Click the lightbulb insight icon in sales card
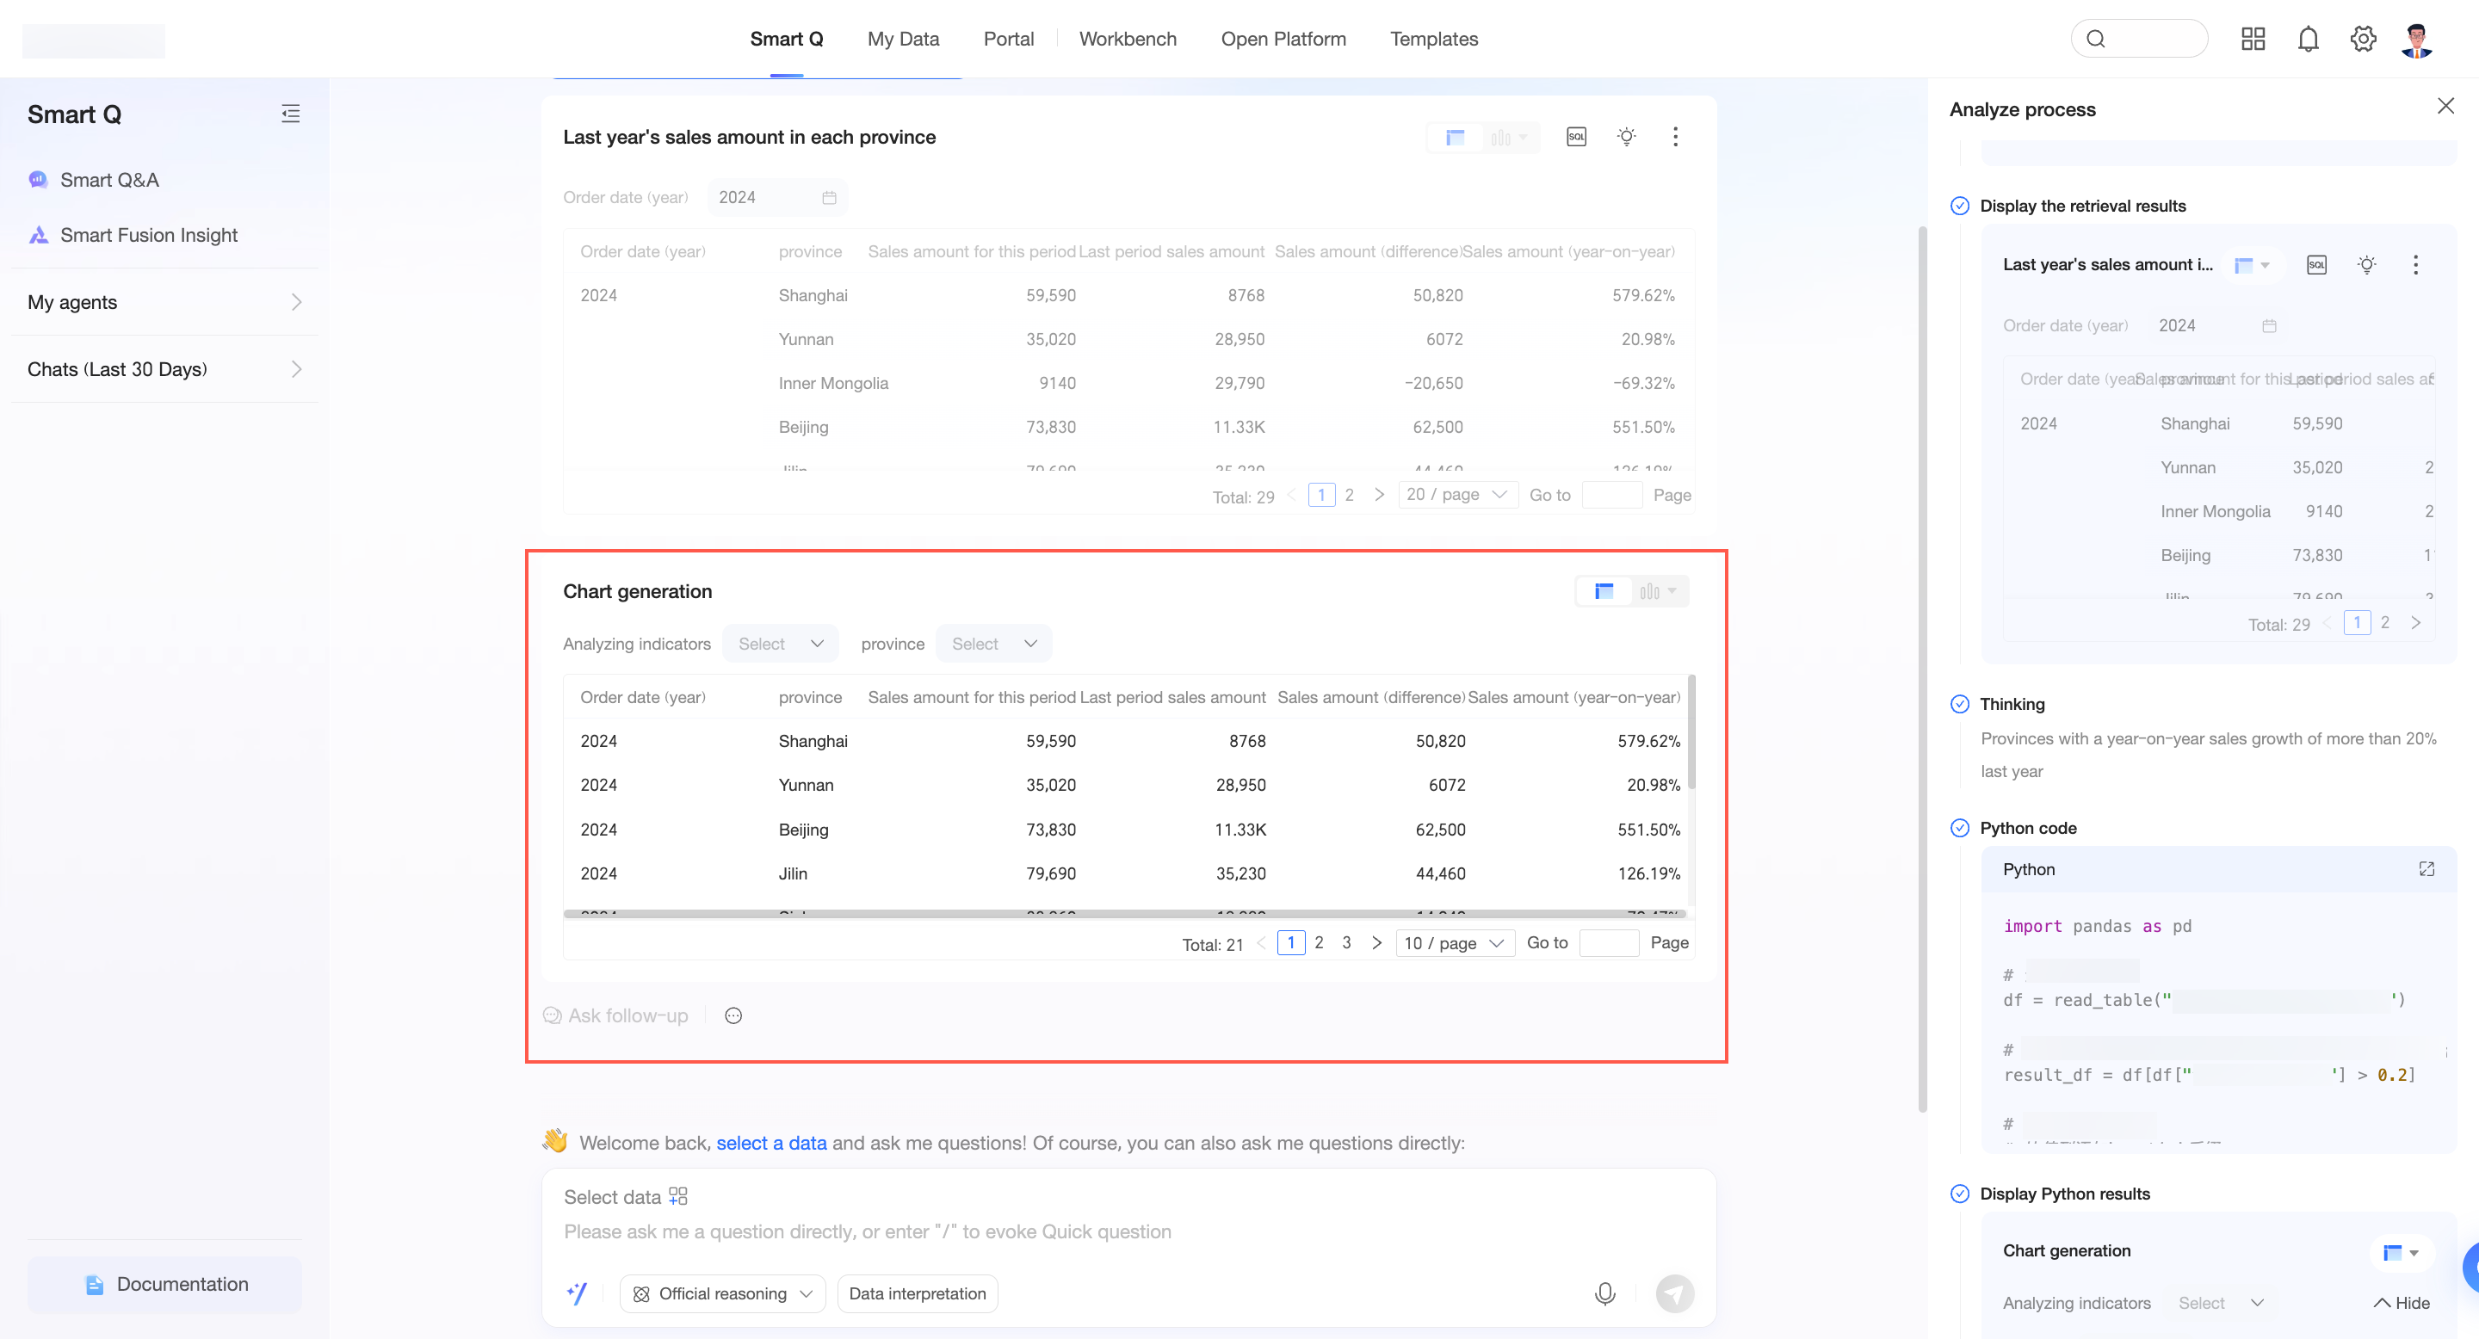The height and width of the screenshot is (1339, 2479). tap(1626, 137)
